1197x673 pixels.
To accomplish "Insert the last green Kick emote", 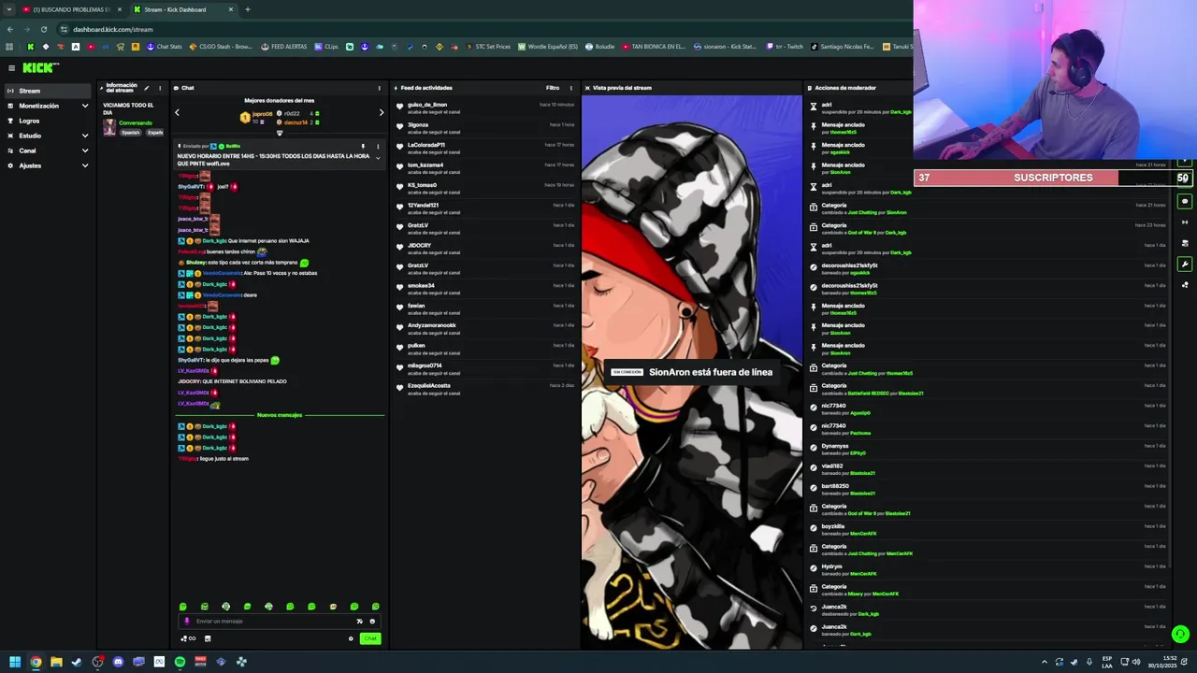I will point(376,607).
